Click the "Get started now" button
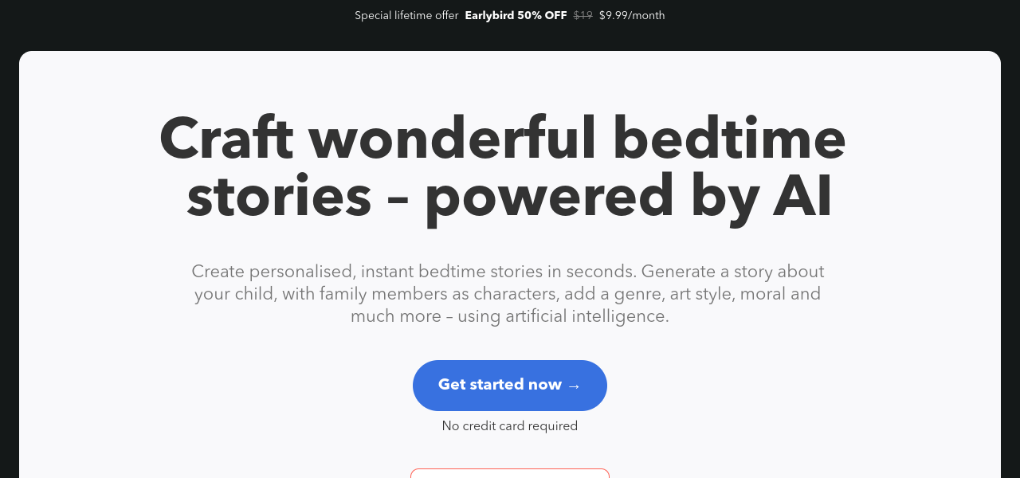1020x478 pixels. [500, 386]
